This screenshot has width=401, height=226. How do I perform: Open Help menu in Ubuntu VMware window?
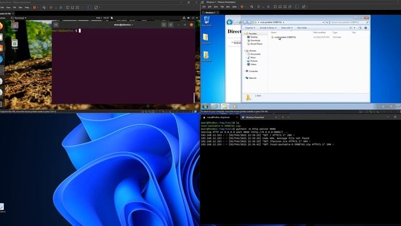(27, 8)
